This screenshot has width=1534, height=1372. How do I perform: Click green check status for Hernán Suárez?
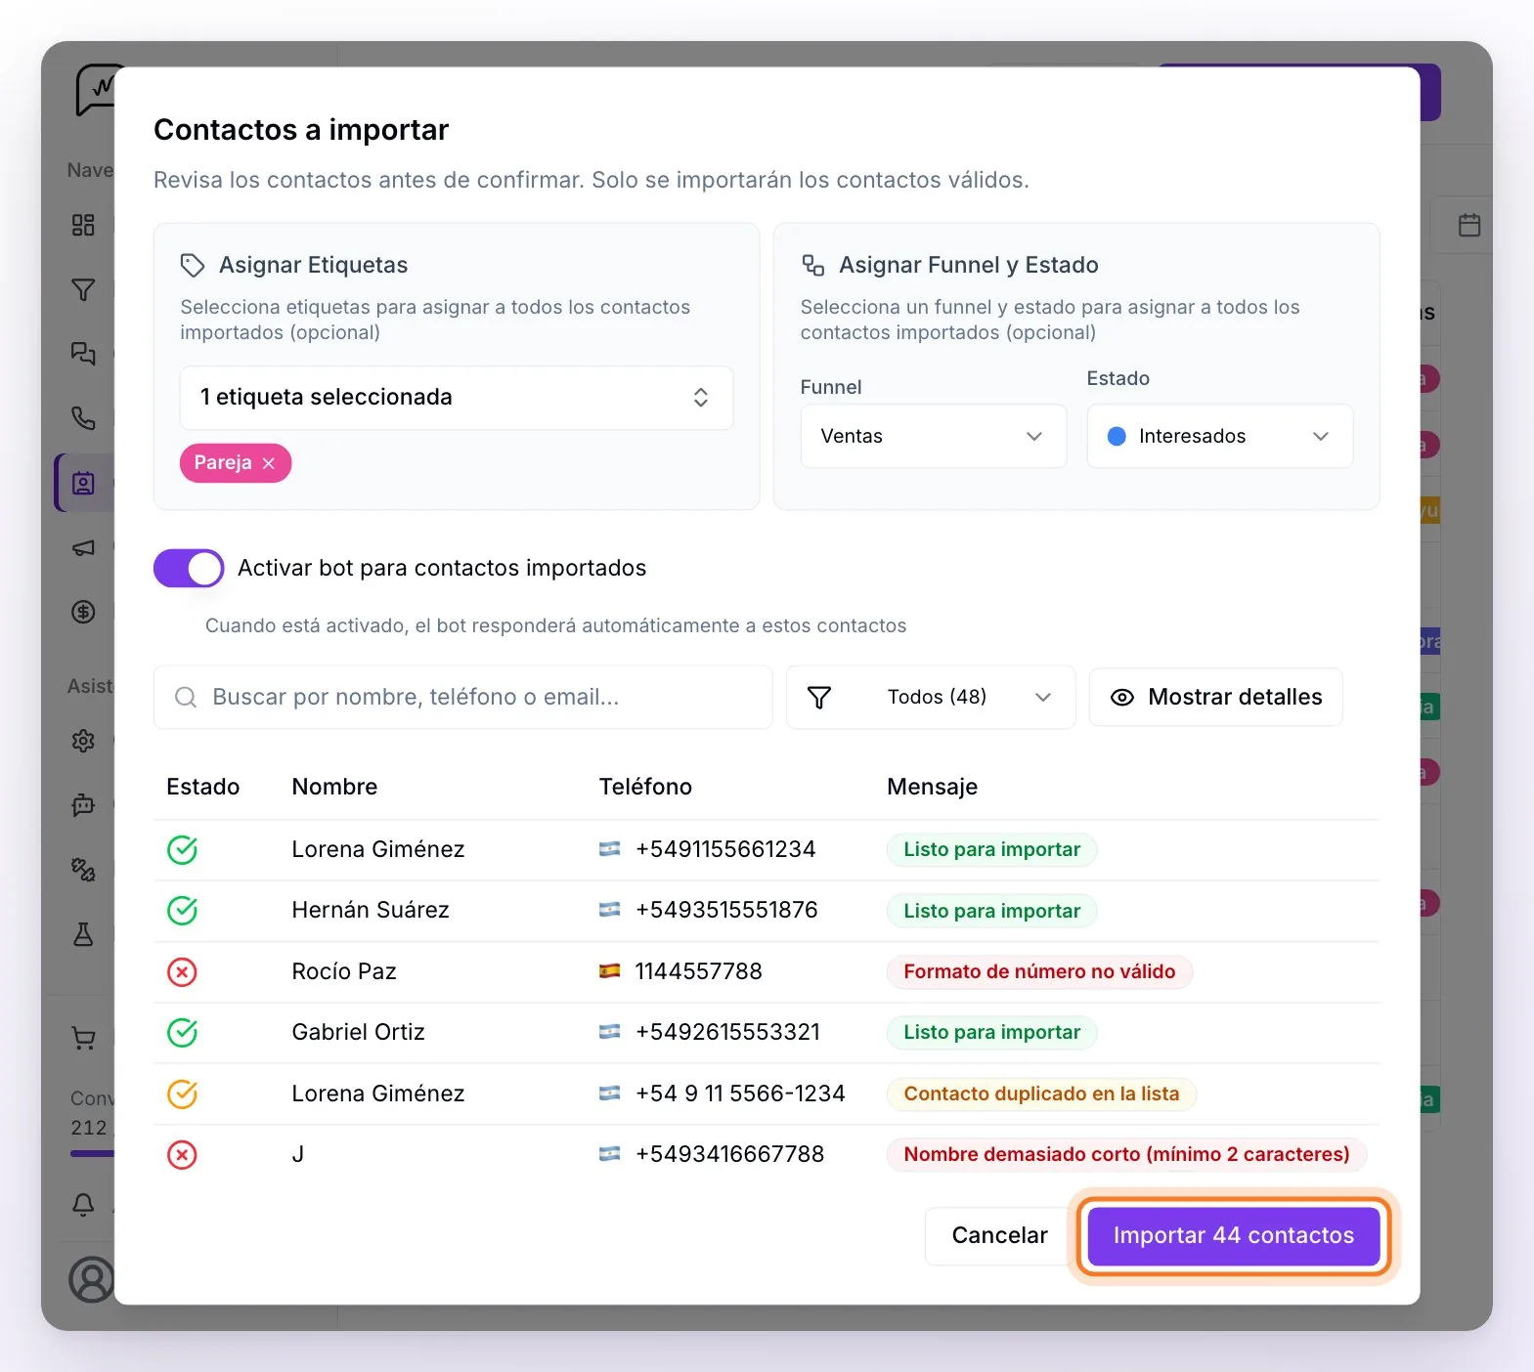183,910
